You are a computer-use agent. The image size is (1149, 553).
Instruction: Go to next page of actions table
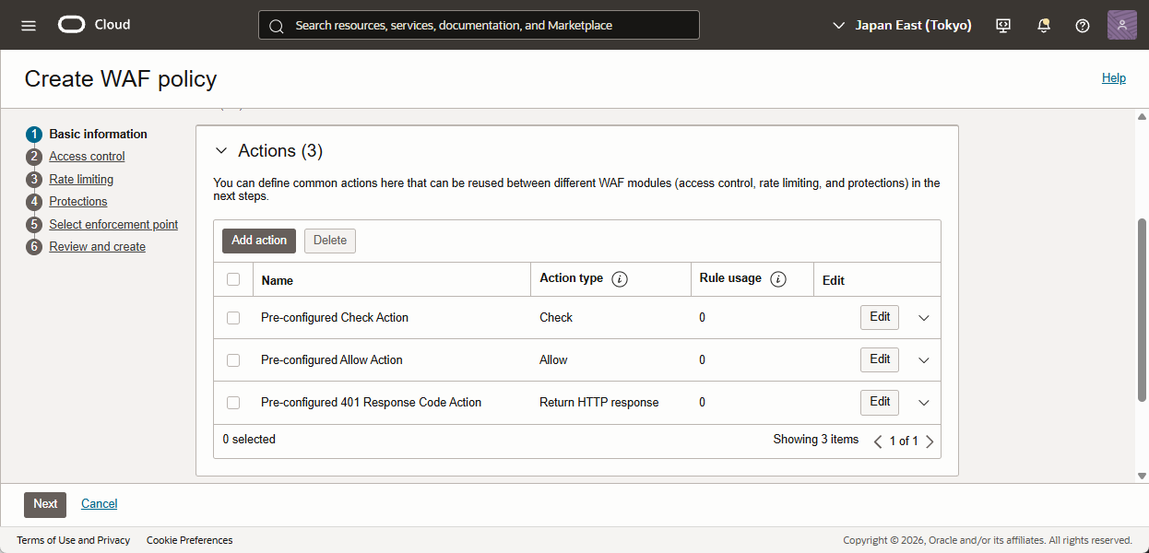(x=930, y=441)
